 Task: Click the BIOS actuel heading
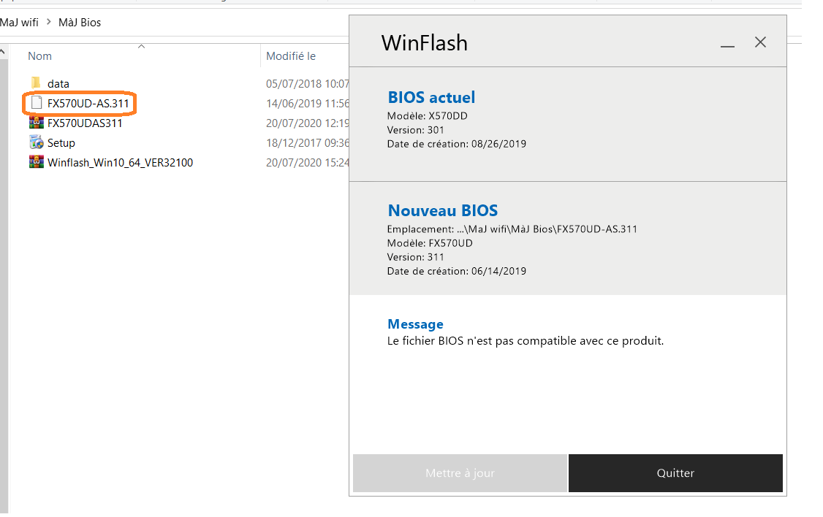pyautogui.click(x=431, y=97)
